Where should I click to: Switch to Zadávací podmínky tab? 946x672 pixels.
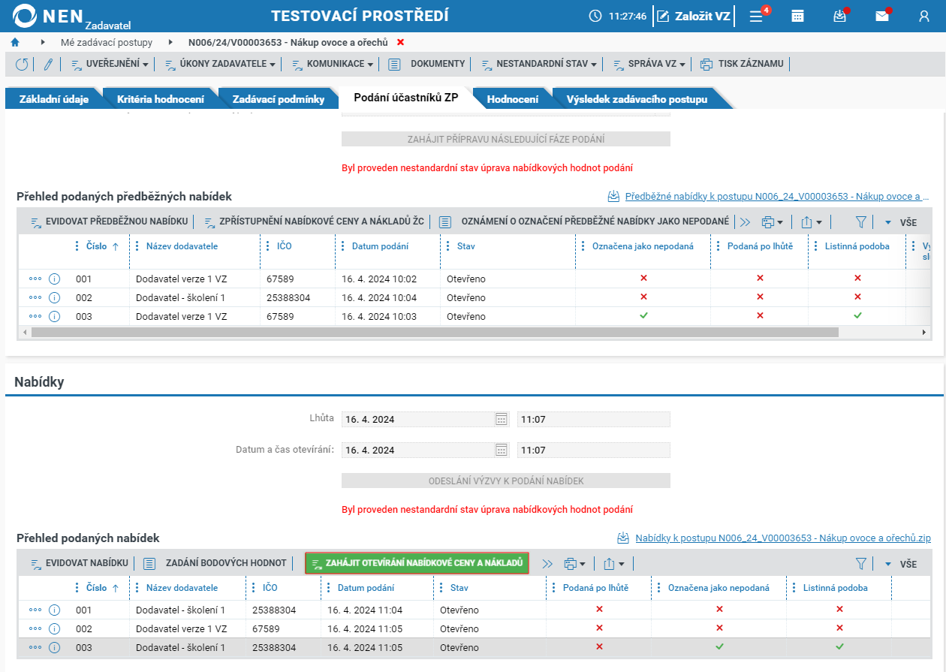(x=278, y=99)
